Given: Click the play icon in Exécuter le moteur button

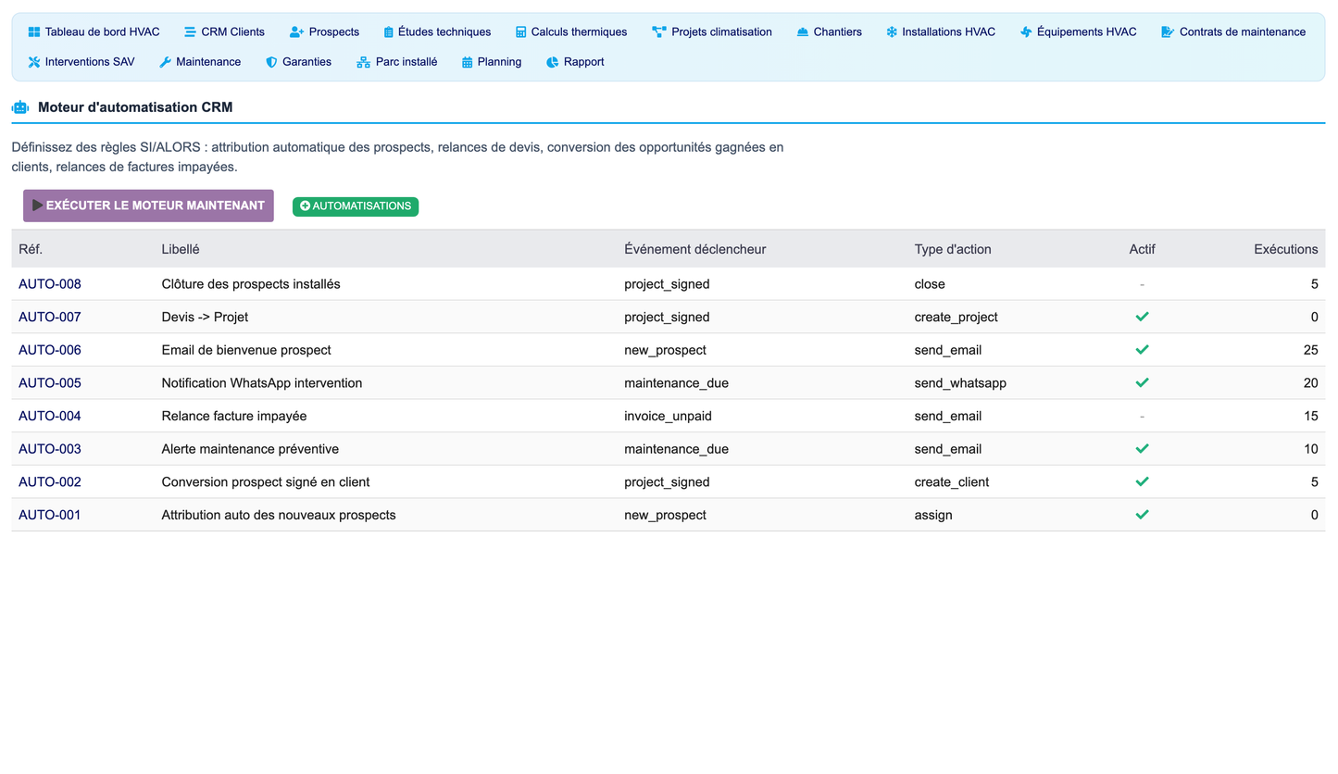Looking at the screenshot, I should (38, 206).
